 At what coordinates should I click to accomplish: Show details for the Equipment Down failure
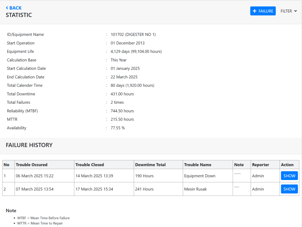pos(289,176)
